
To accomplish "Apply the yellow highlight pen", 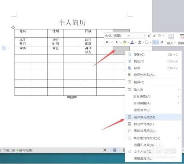I will 124,42.
